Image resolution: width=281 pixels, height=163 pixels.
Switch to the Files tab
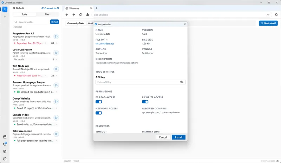tap(47, 14)
